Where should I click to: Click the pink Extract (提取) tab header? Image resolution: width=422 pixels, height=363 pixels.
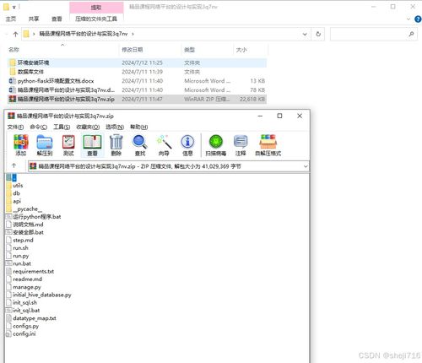click(96, 8)
